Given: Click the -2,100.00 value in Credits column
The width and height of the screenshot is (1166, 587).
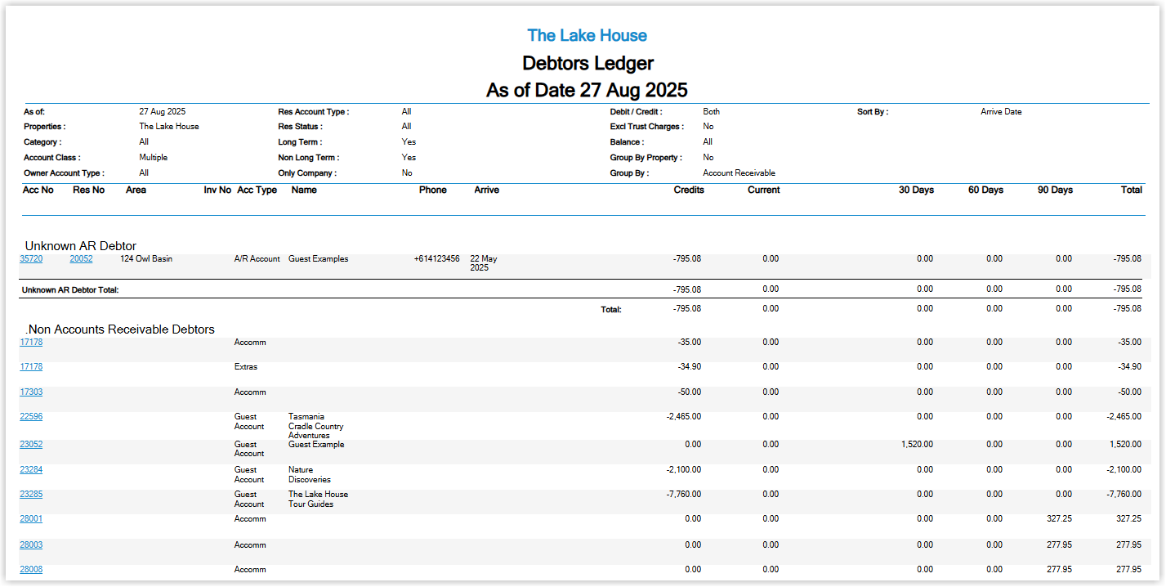Looking at the screenshot, I should click(x=684, y=470).
